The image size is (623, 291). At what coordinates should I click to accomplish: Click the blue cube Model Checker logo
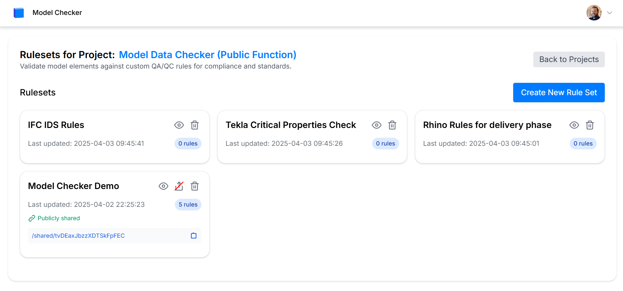(x=19, y=13)
